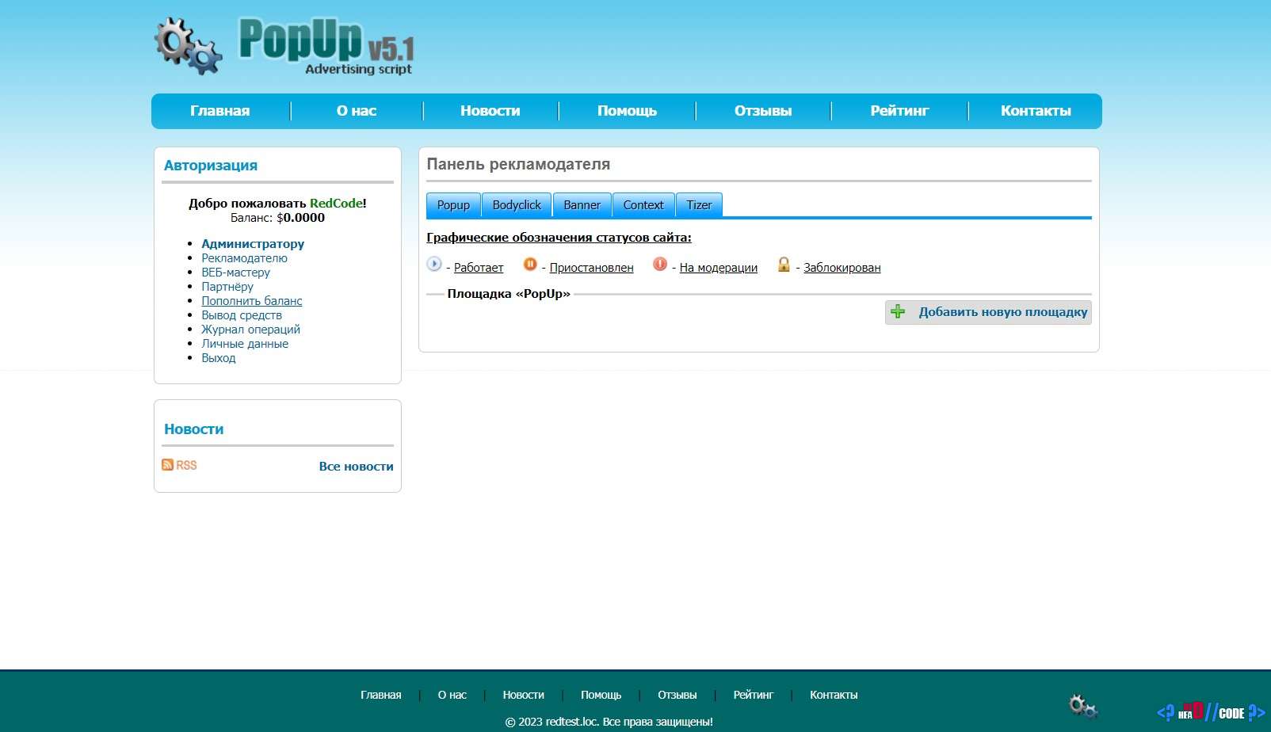Click the orange 'Приостановлен' pause icon

[530, 264]
